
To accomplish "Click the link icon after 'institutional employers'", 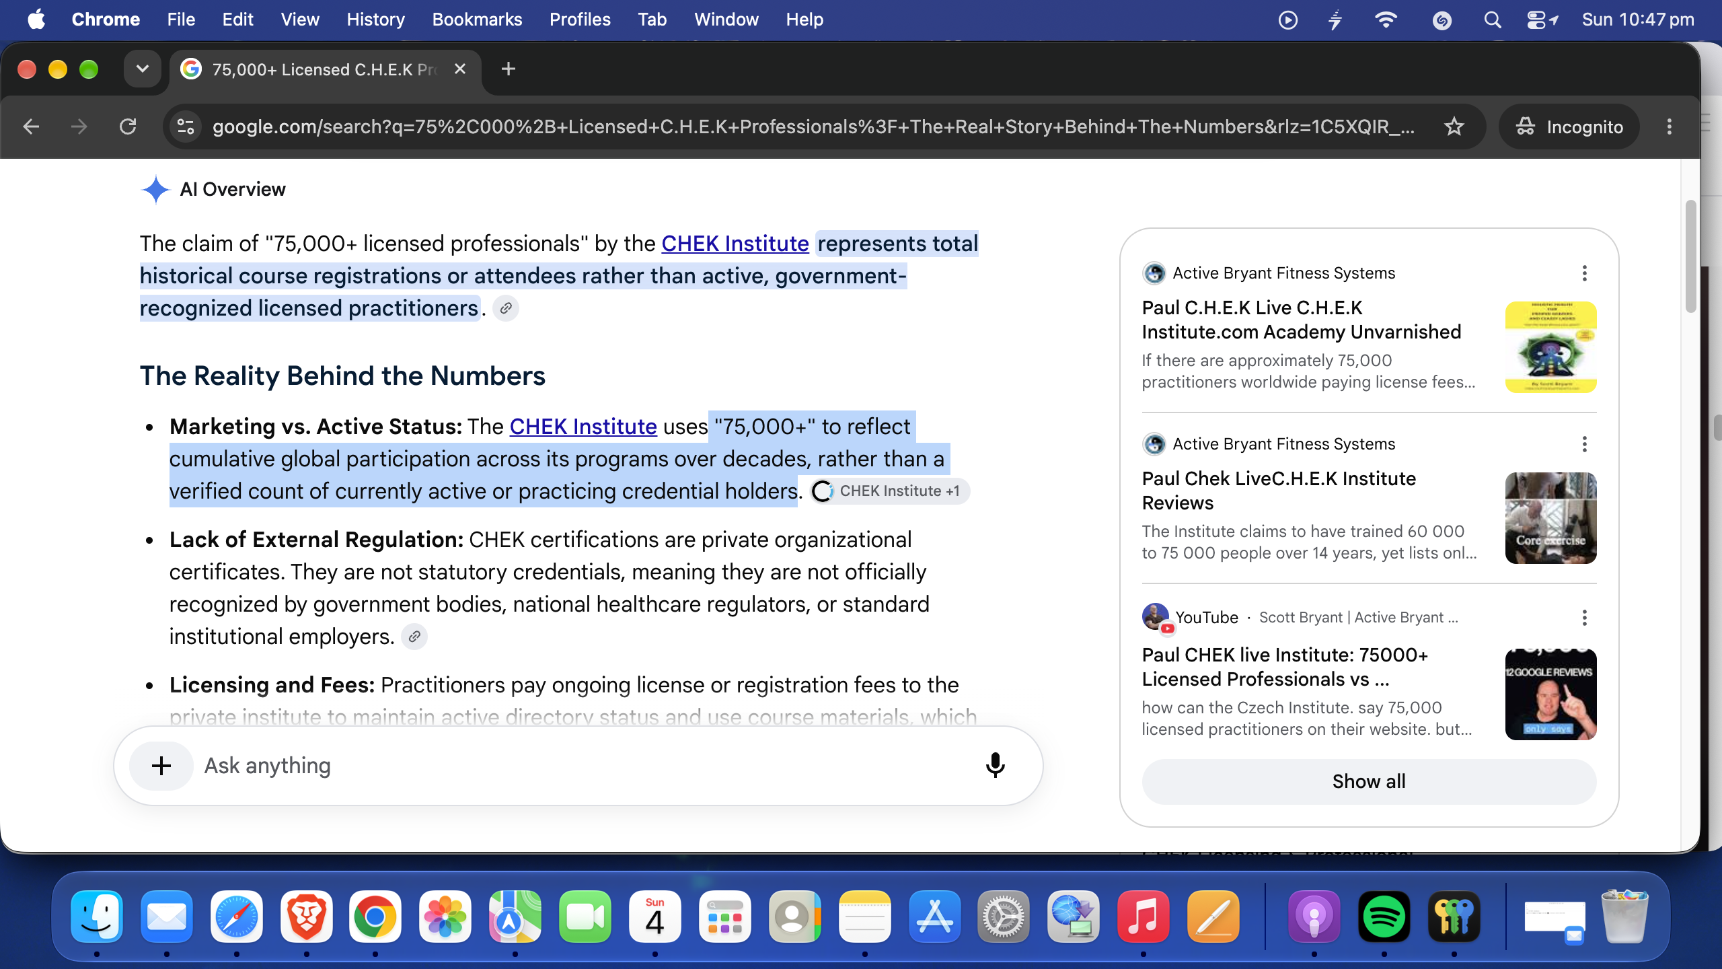I will [414, 637].
